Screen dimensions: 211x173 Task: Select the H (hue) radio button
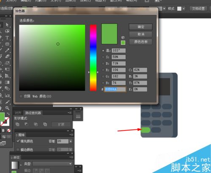(103, 50)
